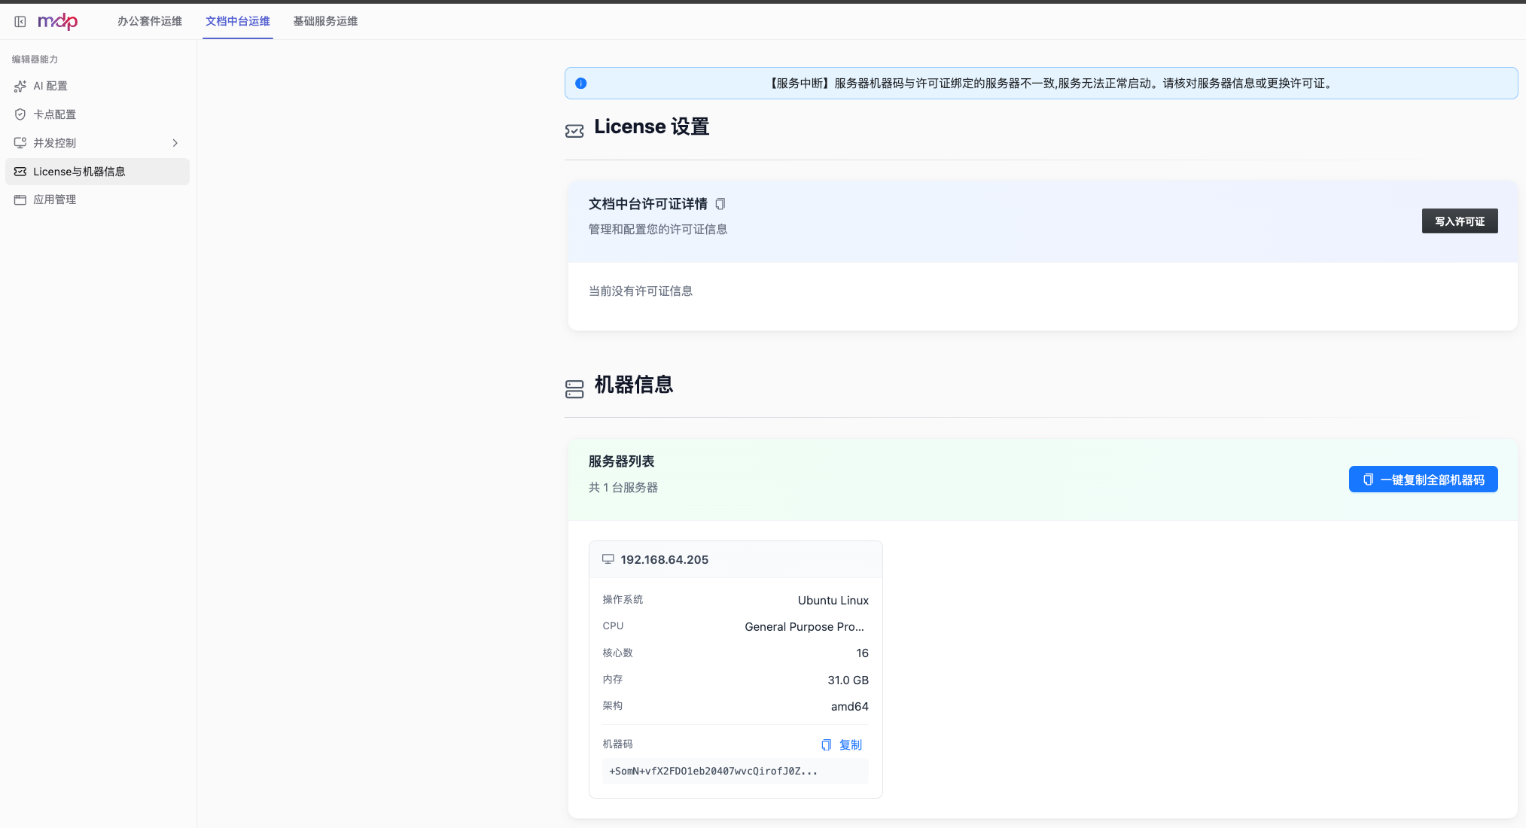Click the monitor icon beside 192.168.64.205
This screenshot has width=1526, height=828.
click(x=608, y=559)
